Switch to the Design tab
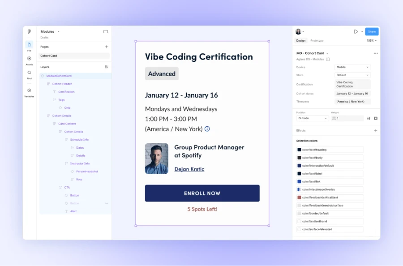The width and height of the screenshot is (403, 266). point(301,41)
